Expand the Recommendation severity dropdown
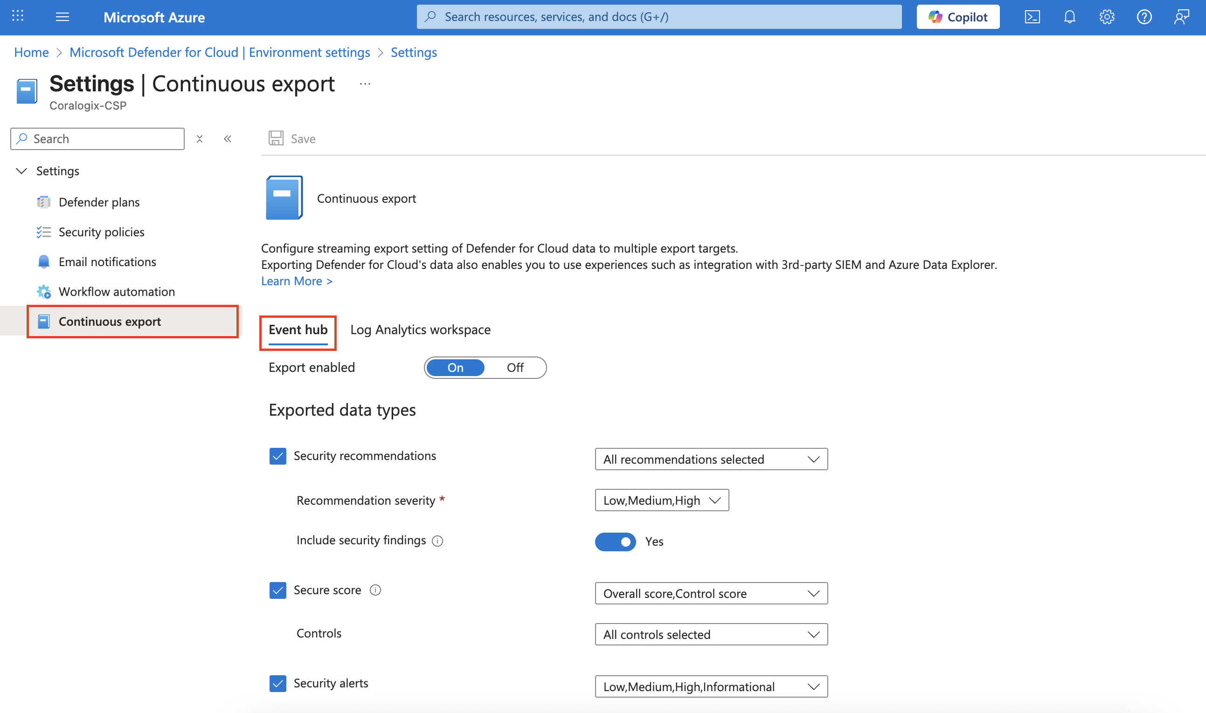The height and width of the screenshot is (713, 1206). point(661,500)
